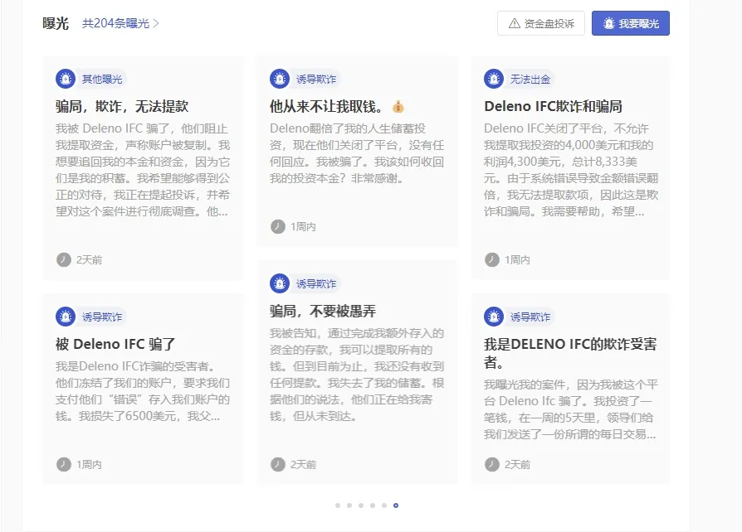
Task: Open post titled 骗局，不要被愚弄
Action: 323,311
